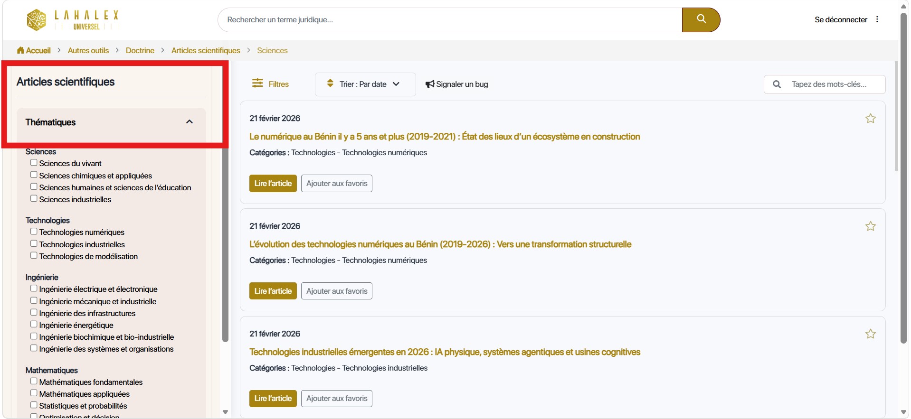Click the page scrollbar thumb
Image resolution: width=911 pixels, height=419 pixels.
pyautogui.click(x=904, y=178)
